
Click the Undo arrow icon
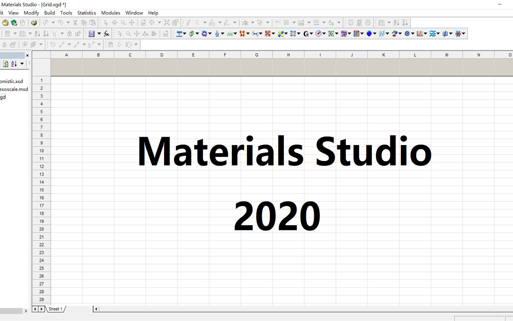[45, 23]
